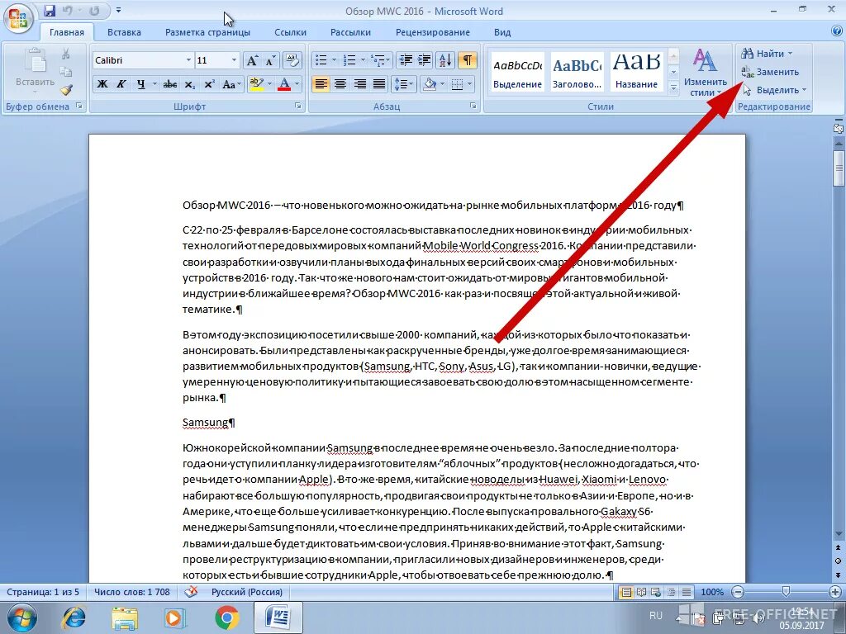
Task: Open the Windows Start menu orb
Action: (x=21, y=617)
